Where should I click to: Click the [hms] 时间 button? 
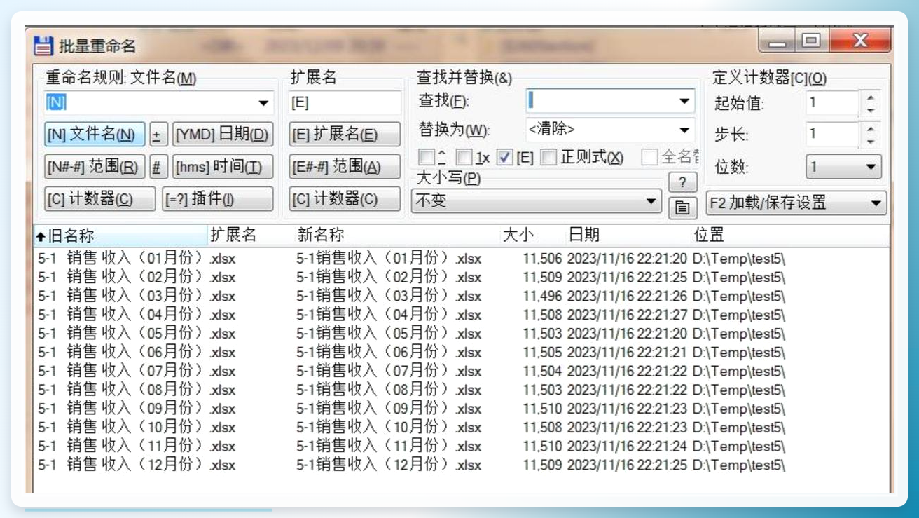(223, 167)
